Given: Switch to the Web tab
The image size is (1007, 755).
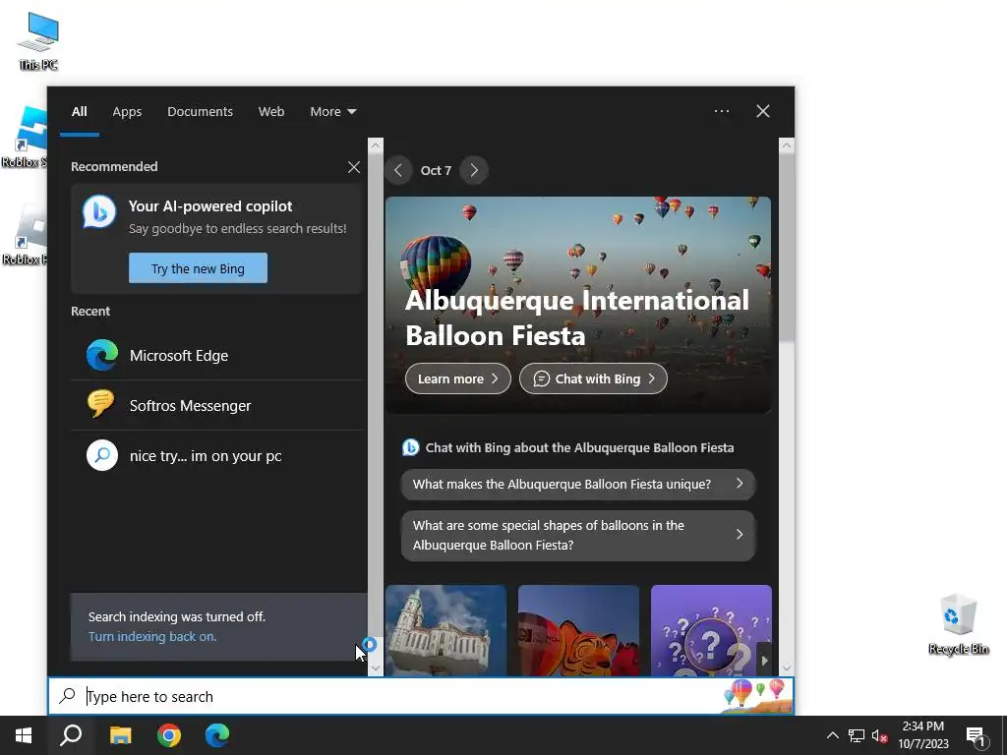Looking at the screenshot, I should (x=271, y=112).
